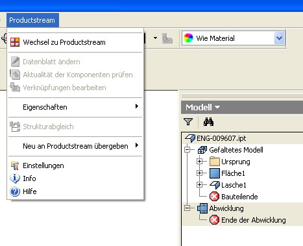Collapse the Abwicklung node

(x=188, y=208)
